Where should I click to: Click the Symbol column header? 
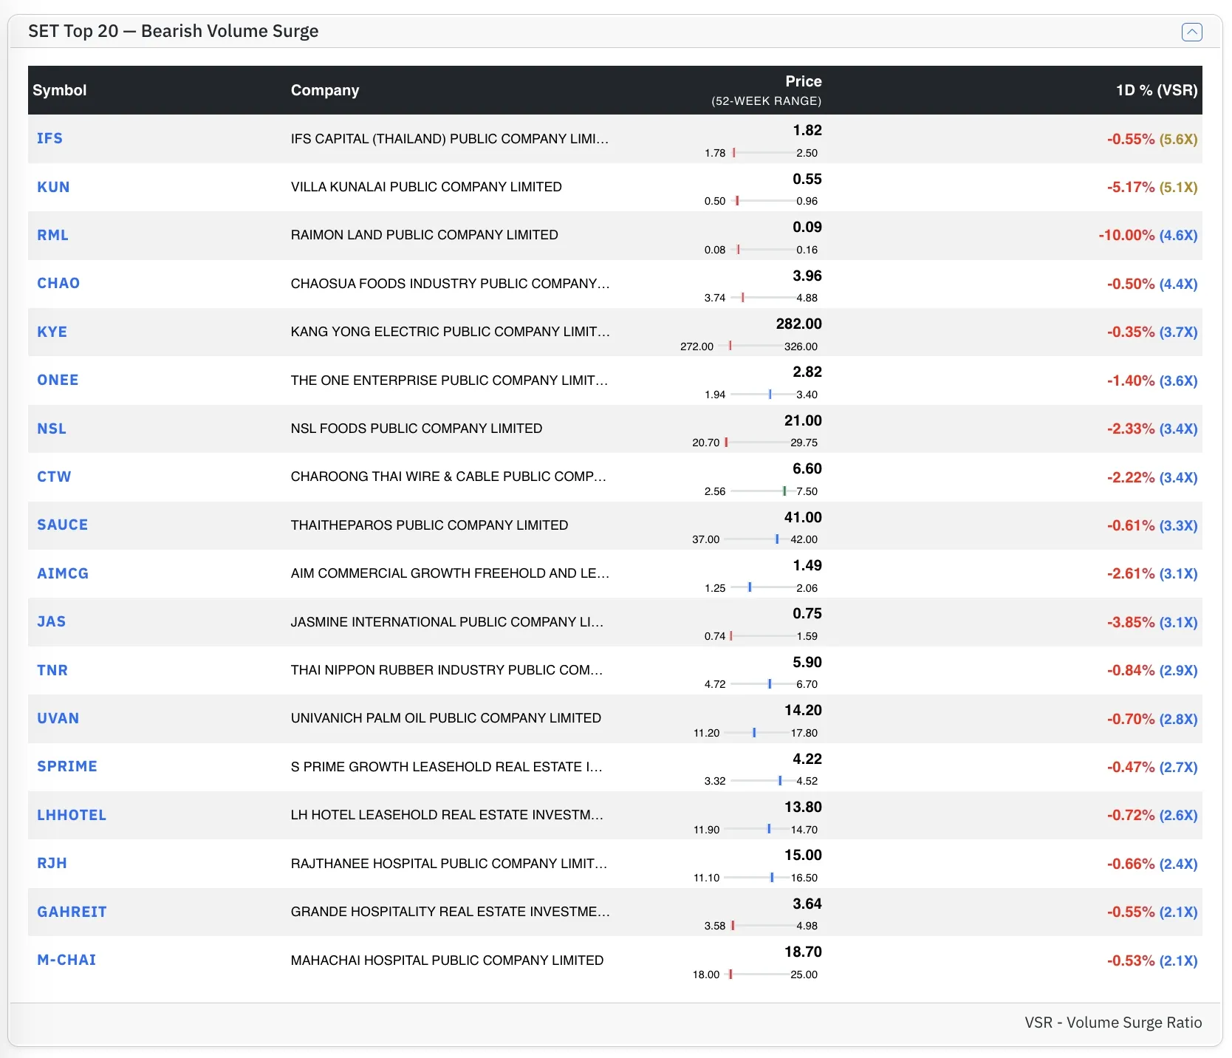pos(60,90)
